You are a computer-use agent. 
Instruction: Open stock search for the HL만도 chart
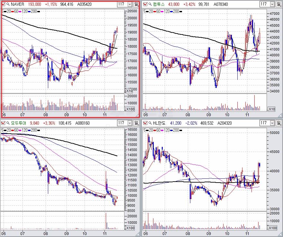coord(150,123)
